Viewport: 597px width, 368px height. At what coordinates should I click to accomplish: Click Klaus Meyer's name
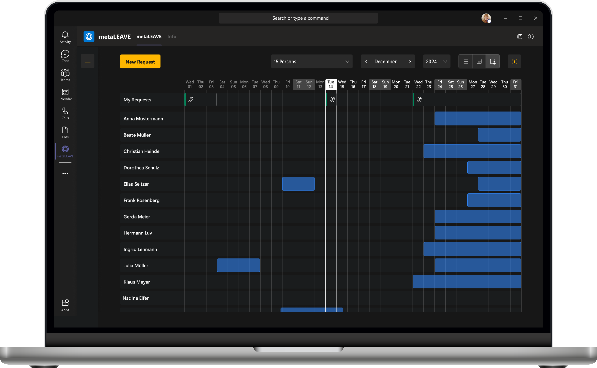[137, 282]
